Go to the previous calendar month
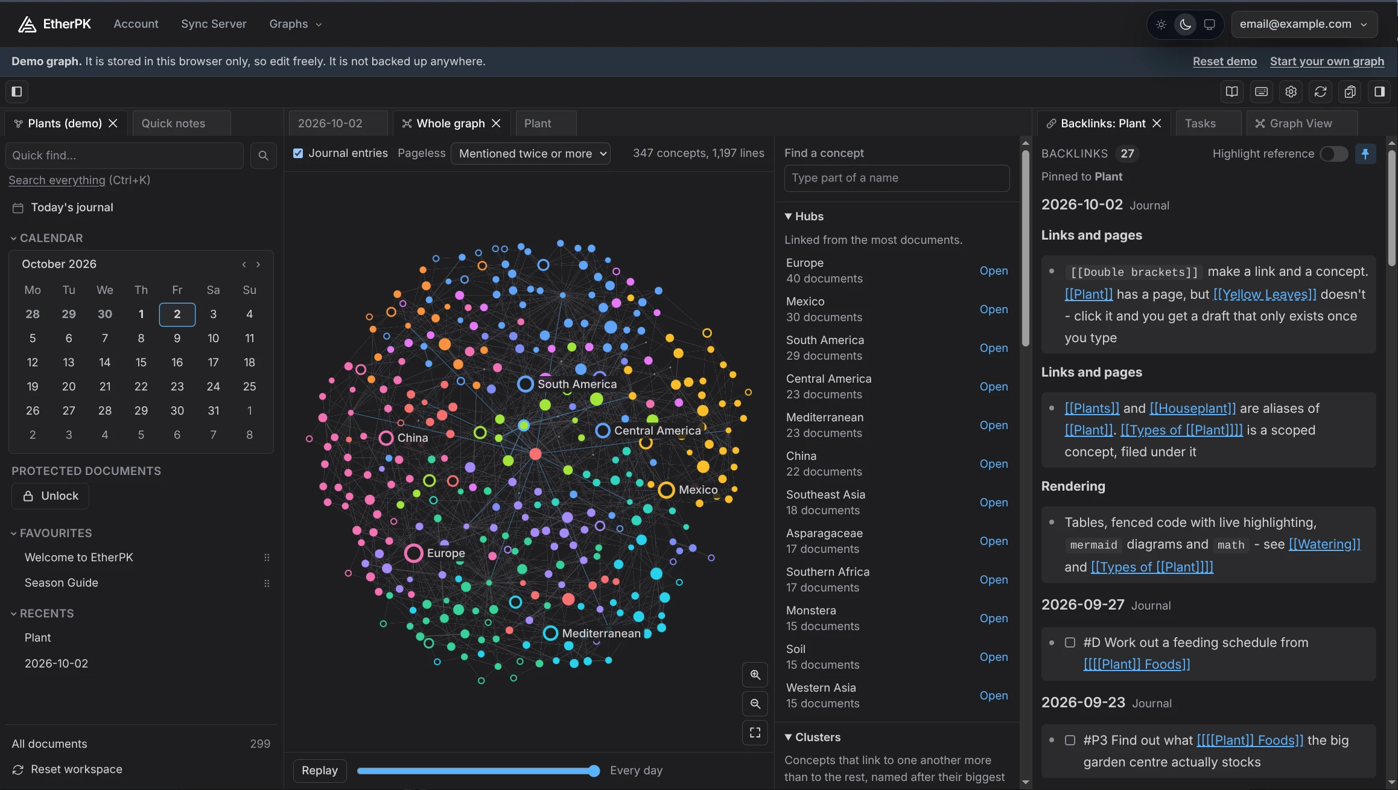Viewport: 1398px width, 790px height. (244, 264)
